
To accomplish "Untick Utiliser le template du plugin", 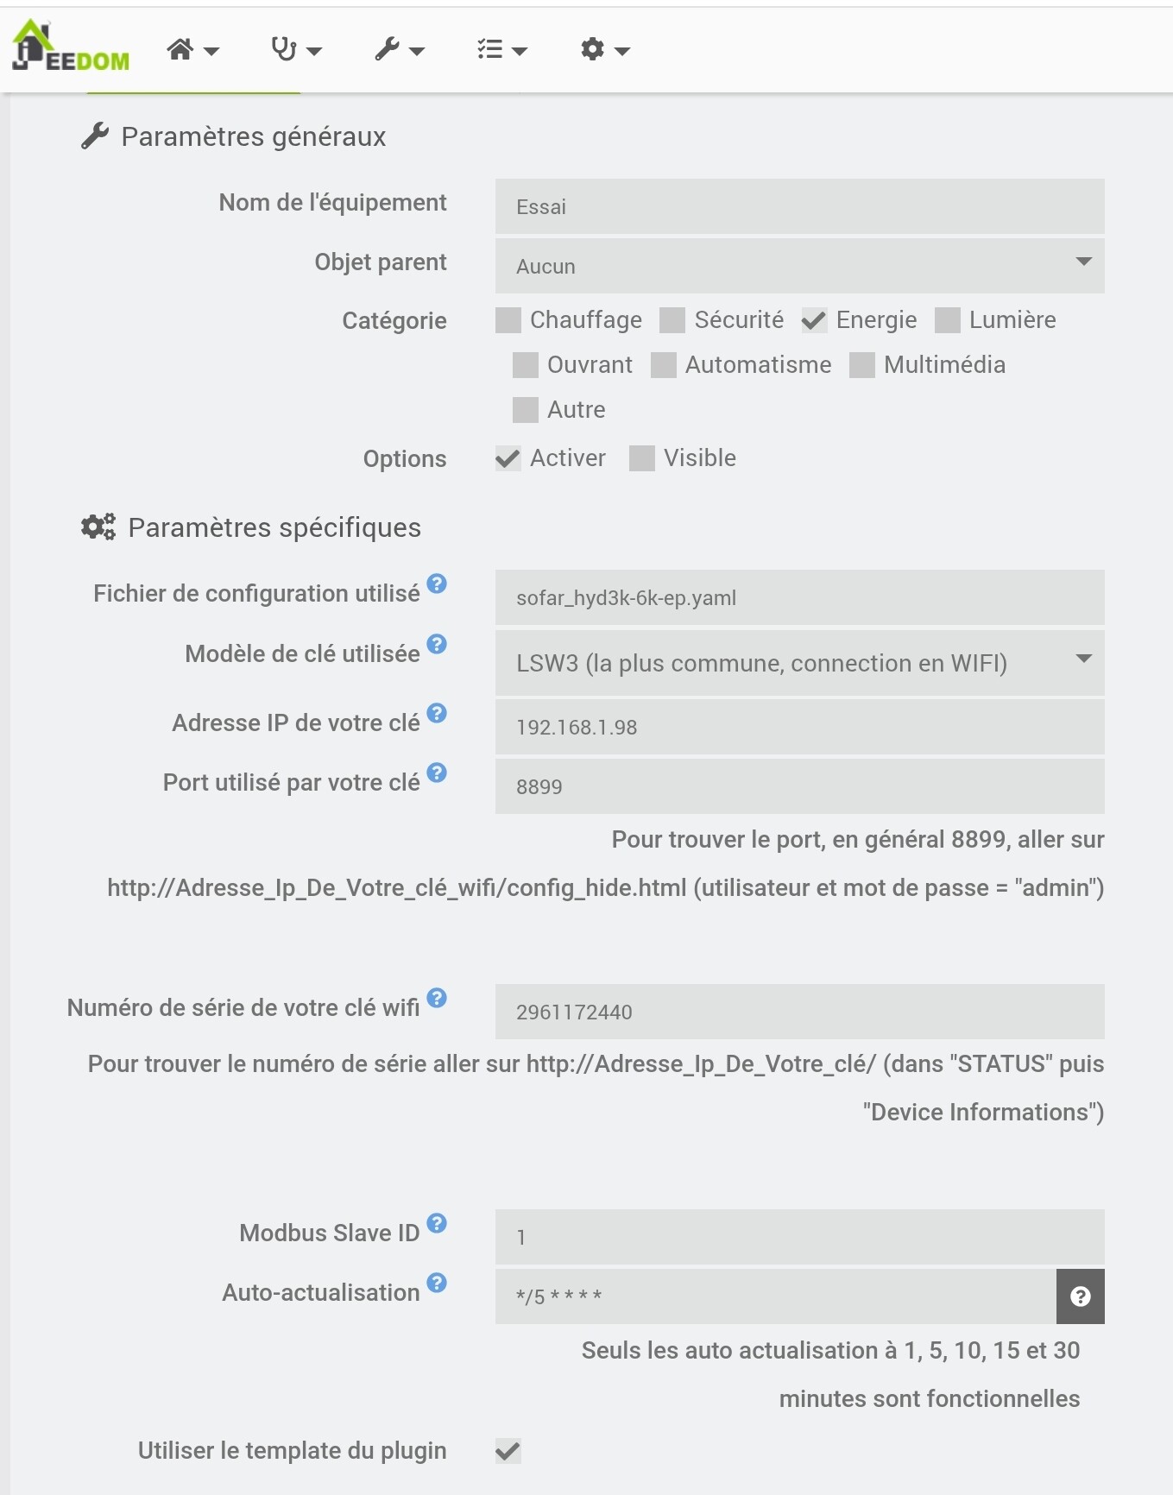I will pyautogui.click(x=508, y=1451).
